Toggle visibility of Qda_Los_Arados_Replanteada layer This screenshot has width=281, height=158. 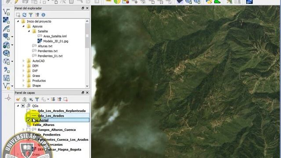(x=28, y=111)
